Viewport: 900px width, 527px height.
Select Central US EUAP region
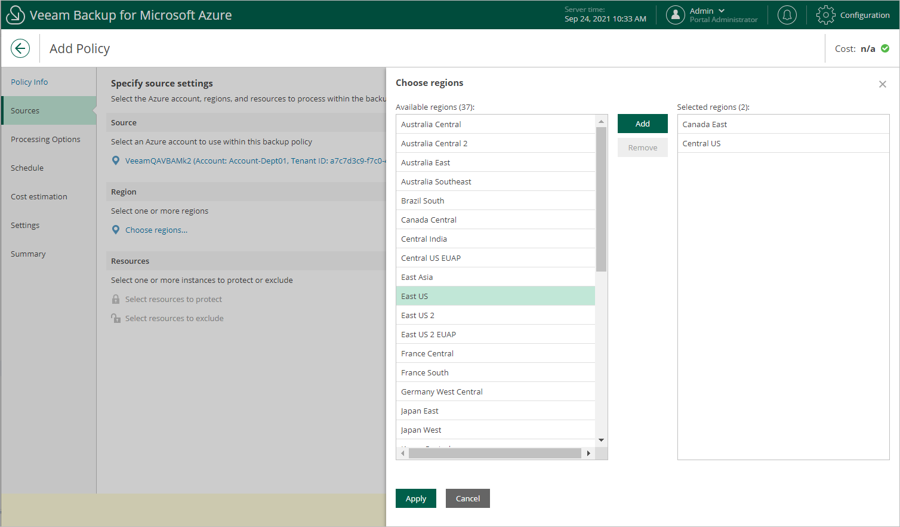pos(496,258)
